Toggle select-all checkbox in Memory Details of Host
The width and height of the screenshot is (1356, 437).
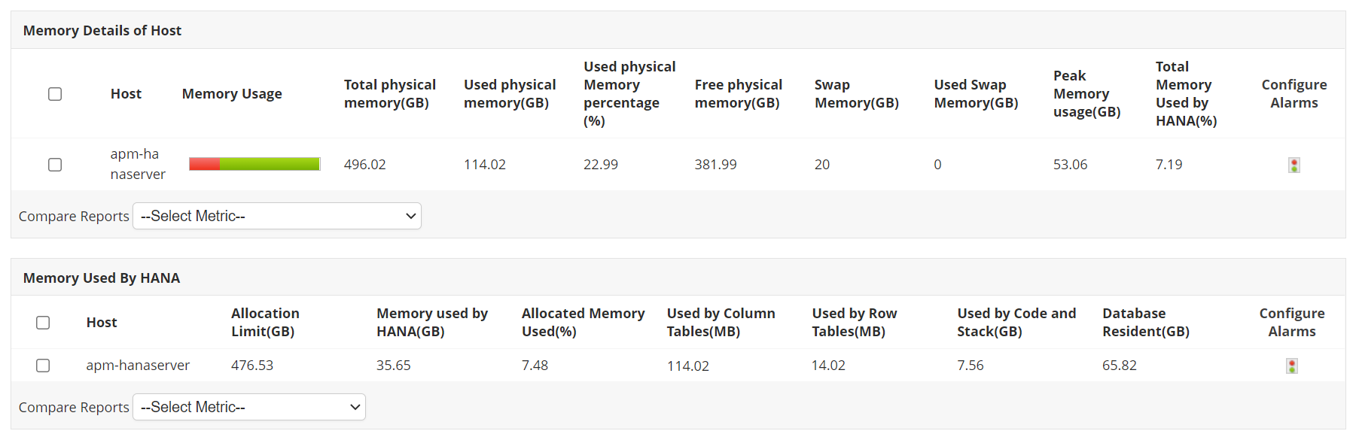[x=55, y=94]
